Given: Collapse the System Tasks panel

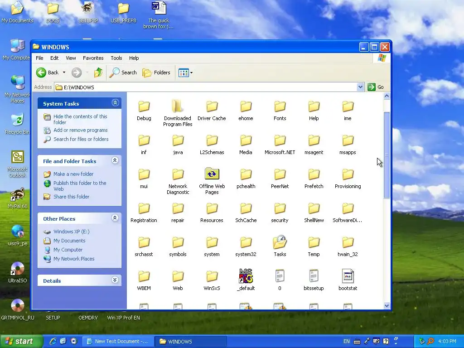Looking at the screenshot, I should pos(115,103).
